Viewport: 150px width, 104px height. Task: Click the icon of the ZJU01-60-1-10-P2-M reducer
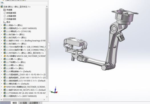click(5, 75)
